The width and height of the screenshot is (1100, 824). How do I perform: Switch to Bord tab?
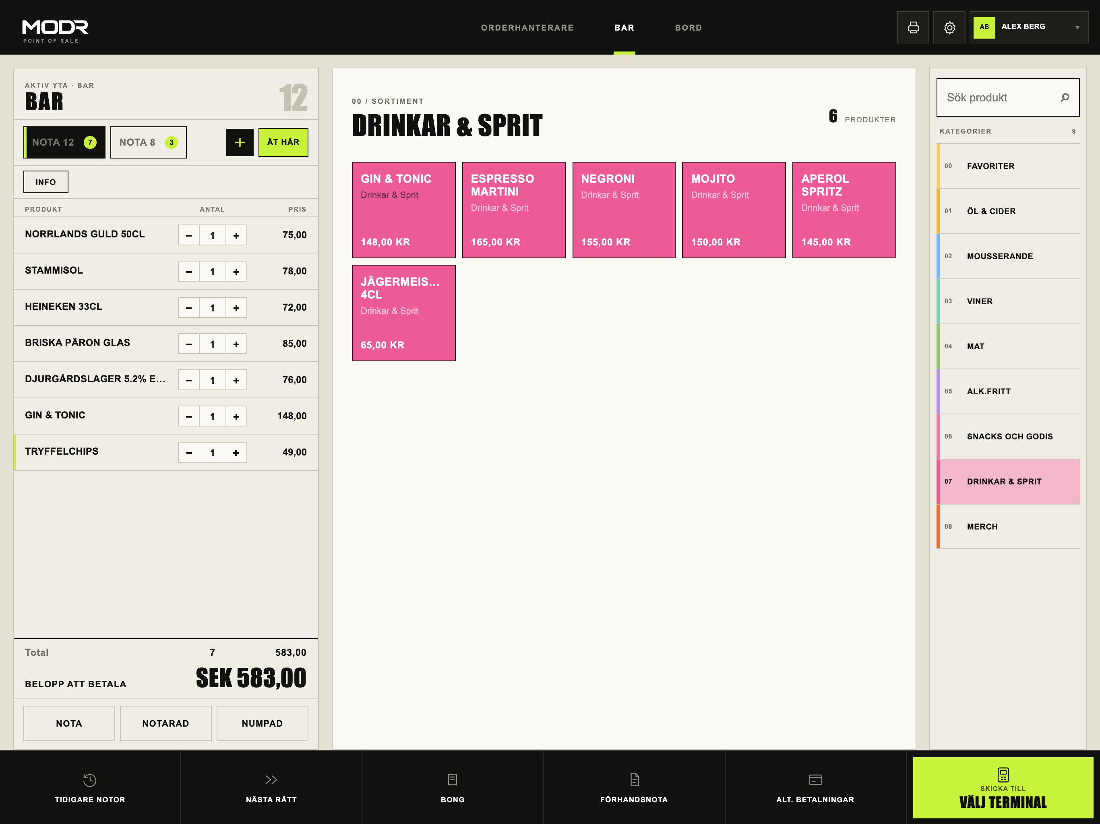pyautogui.click(x=688, y=27)
